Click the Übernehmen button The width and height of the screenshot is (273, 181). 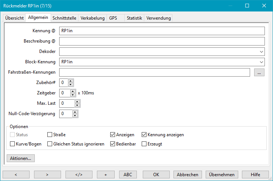click(x=222, y=174)
